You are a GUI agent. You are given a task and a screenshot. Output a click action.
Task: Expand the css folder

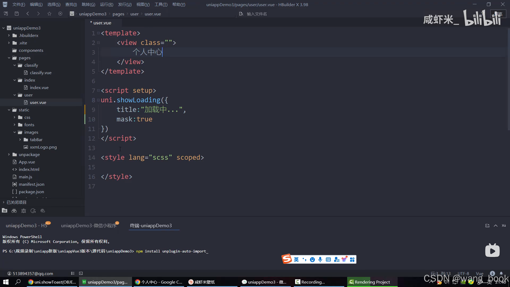click(x=14, y=117)
